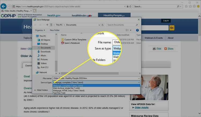Choose Text File (*.txt) option
The height and width of the screenshot is (117, 201).
point(96,93)
